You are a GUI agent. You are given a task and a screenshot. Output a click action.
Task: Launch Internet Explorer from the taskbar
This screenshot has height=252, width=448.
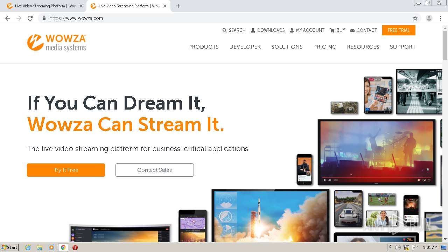[28, 247]
